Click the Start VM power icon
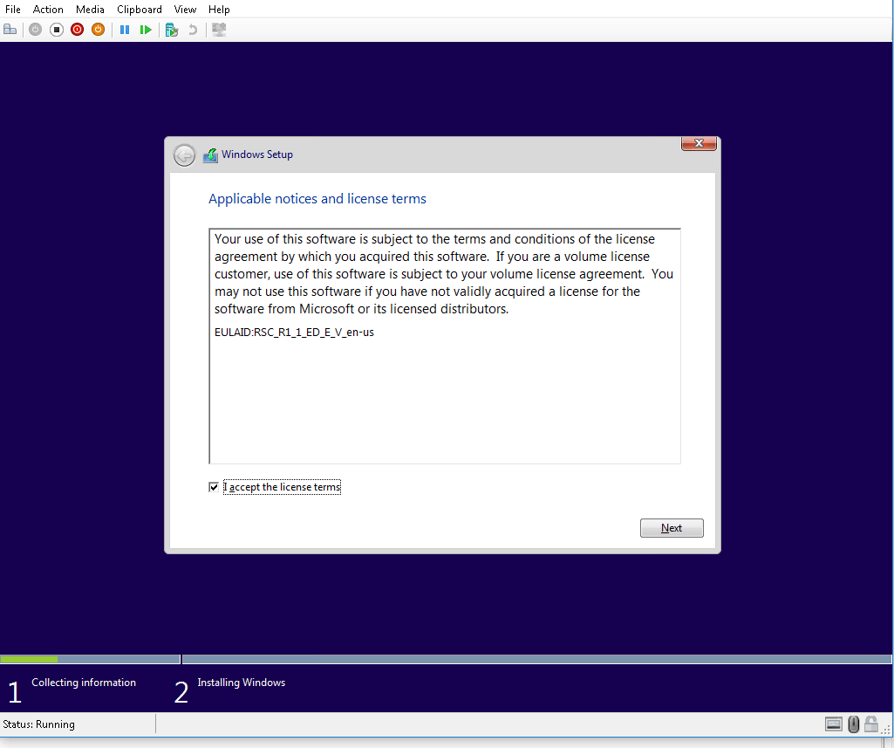Screen dimensions: 894x748 (x=36, y=30)
